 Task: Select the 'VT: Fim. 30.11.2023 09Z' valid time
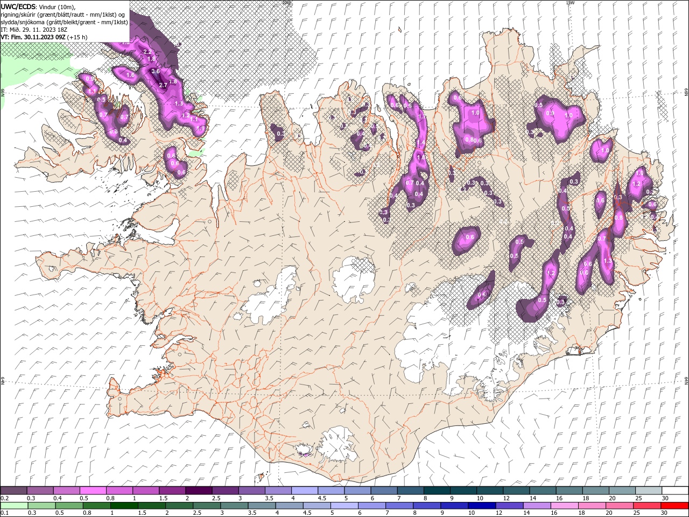tap(33, 37)
